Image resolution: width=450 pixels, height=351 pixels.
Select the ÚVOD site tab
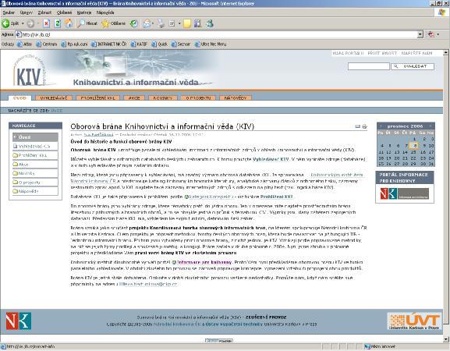[x=19, y=97]
